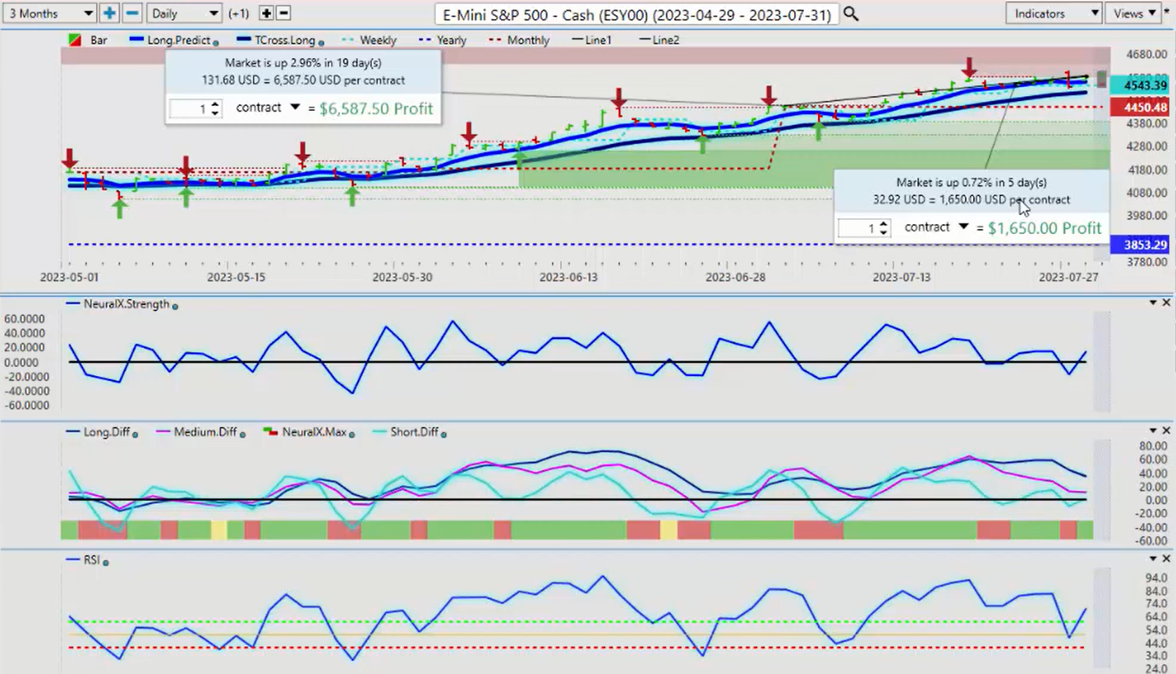
Task: Click the 2023-05-15 date axis label
Action: (x=236, y=277)
